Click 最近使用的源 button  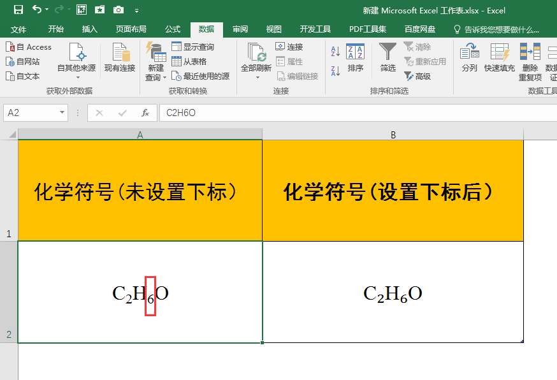coord(200,76)
